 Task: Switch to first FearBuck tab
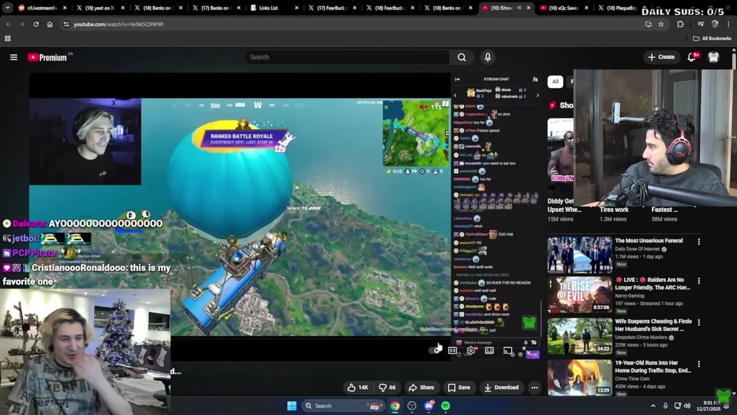click(x=333, y=8)
